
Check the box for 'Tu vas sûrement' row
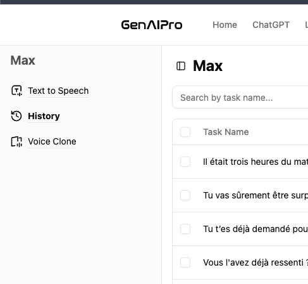coord(185,195)
